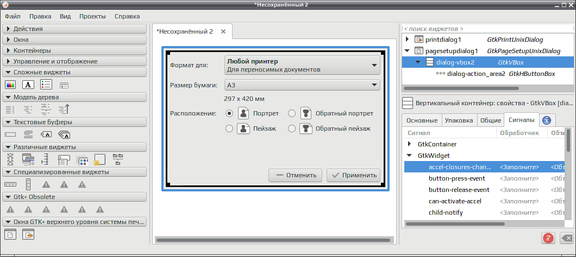The height and width of the screenshot is (257, 576).
Task: Click the Отменить button in the dialog
Action: click(296, 175)
